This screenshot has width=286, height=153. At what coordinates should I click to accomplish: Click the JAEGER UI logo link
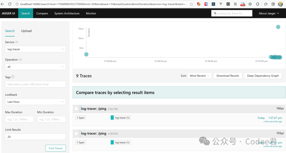8,13
